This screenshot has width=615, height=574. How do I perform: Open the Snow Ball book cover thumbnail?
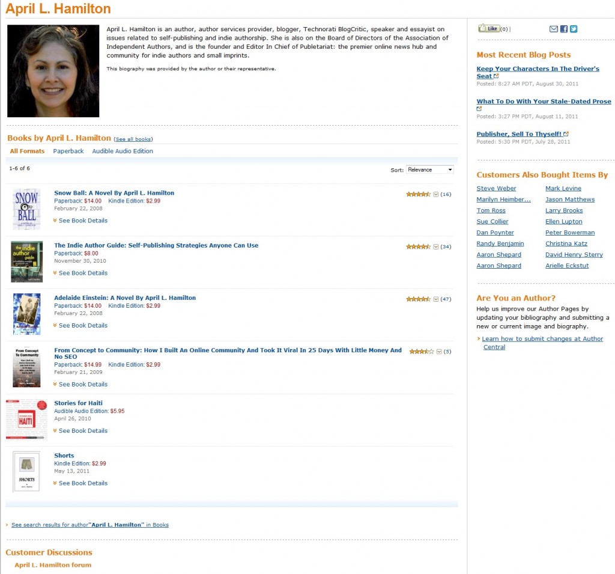[26, 209]
